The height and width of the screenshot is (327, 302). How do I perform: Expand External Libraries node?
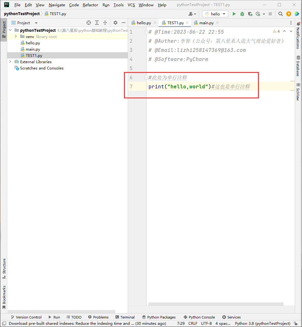coord(10,62)
